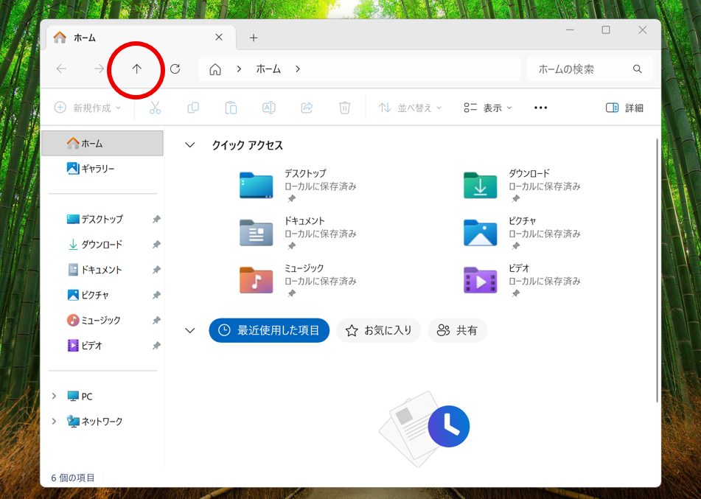Viewport: 701px width, 499px height.
Task: Select the お気に入り tab
Action: (x=379, y=331)
